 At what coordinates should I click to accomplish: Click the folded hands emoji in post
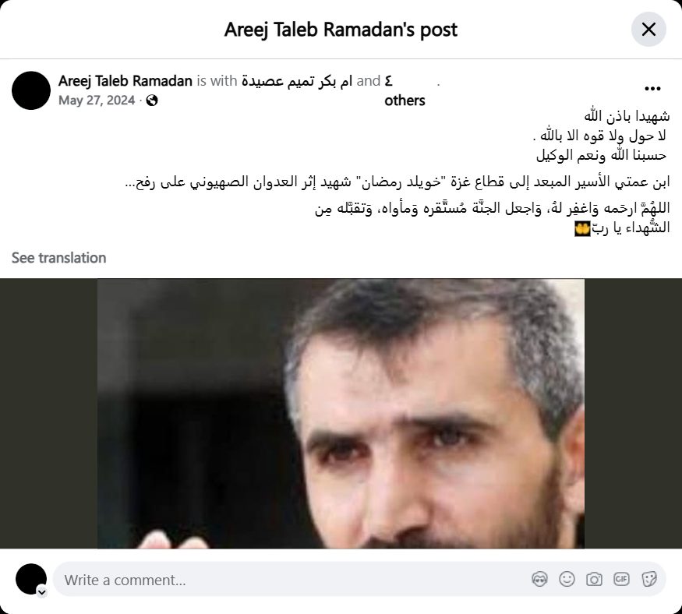(x=582, y=228)
